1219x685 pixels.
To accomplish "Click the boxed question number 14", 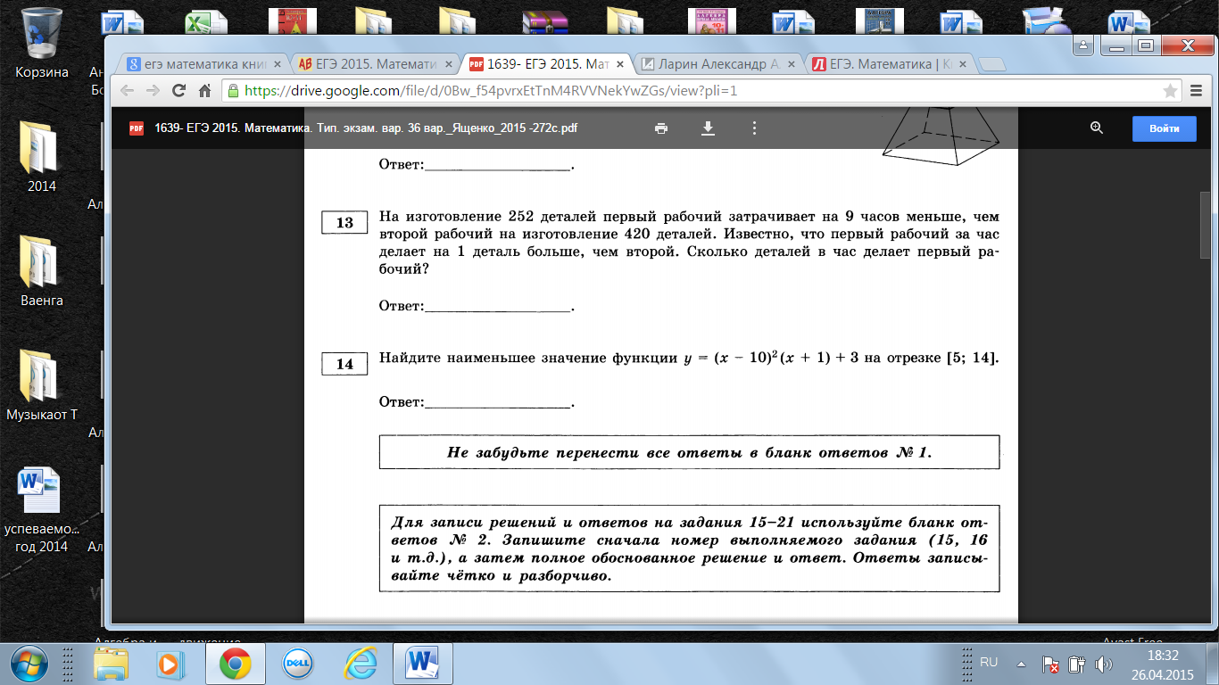I will point(345,364).
